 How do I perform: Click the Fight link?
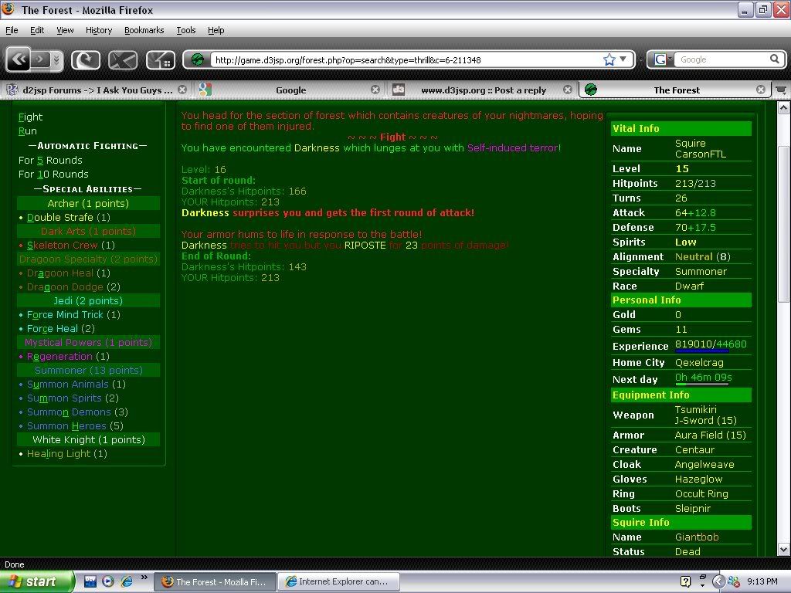tap(30, 117)
